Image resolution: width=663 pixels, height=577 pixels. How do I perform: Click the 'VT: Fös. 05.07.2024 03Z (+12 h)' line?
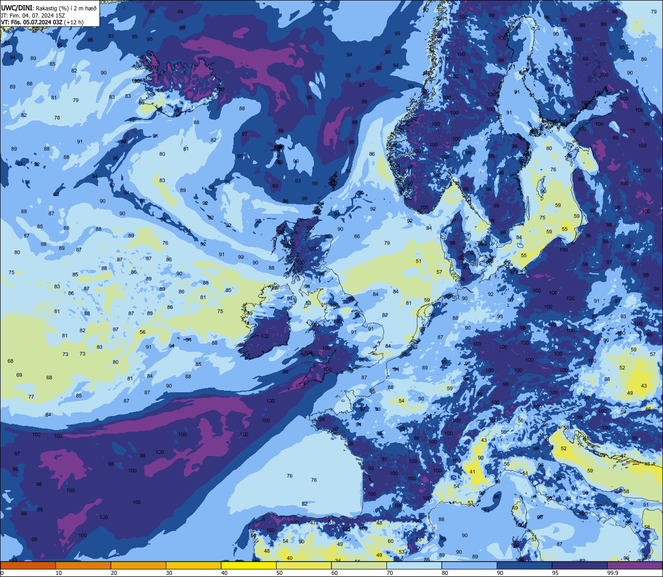click(42, 22)
